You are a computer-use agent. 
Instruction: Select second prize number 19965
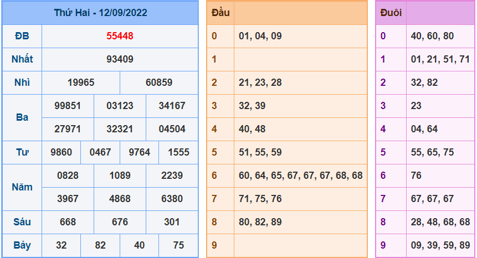81,82
